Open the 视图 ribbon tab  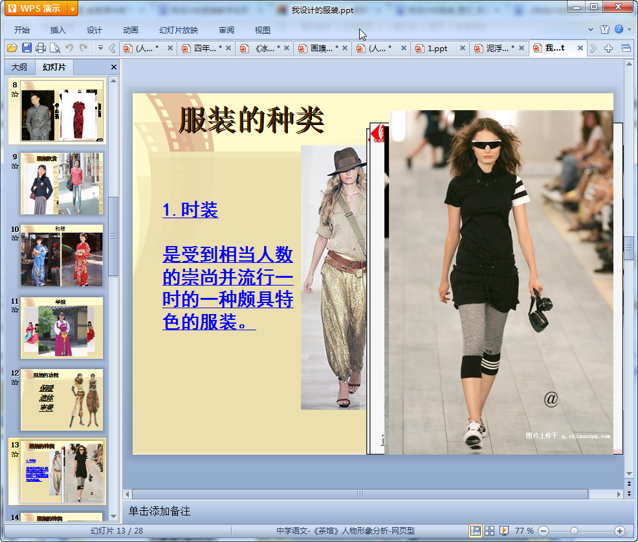(263, 30)
